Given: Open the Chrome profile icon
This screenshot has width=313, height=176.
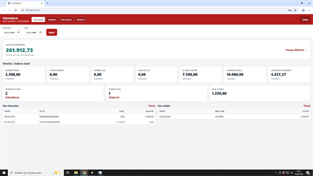Looking at the screenshot, I should pos(303,10).
